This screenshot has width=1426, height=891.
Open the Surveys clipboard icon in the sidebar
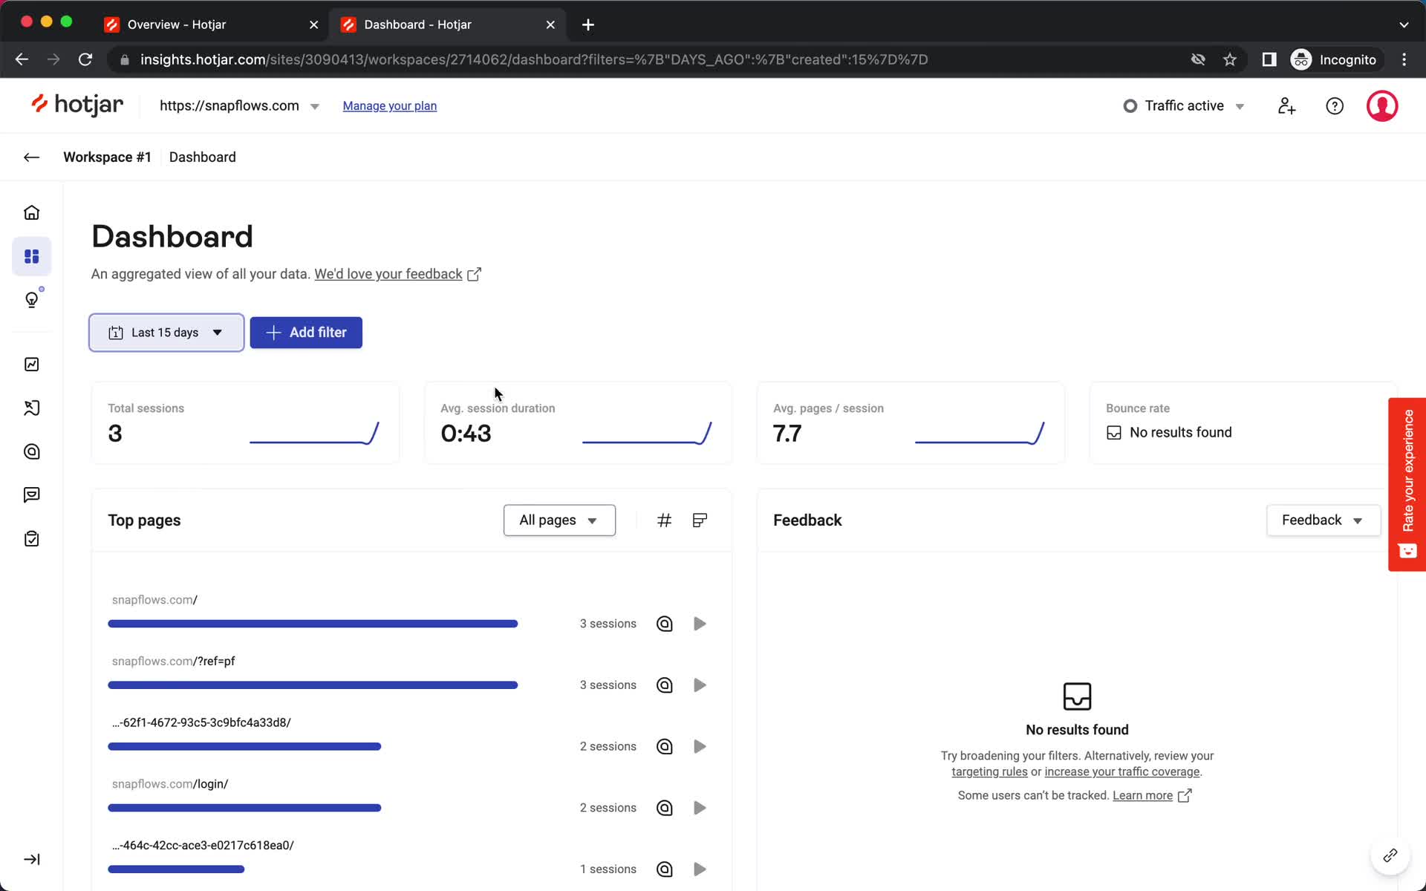(x=31, y=539)
